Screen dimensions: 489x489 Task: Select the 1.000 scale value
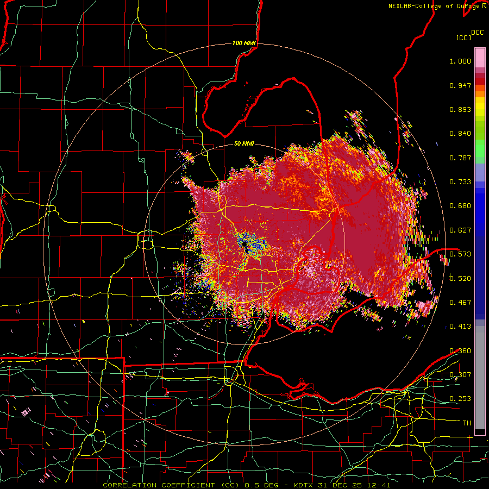click(460, 61)
